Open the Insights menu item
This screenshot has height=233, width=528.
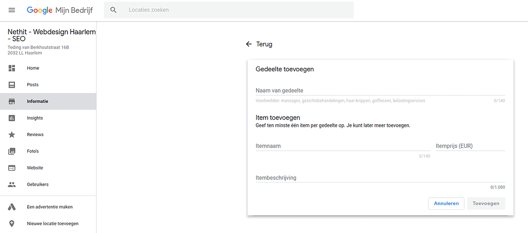tap(48, 118)
